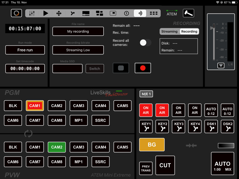Open KEY4 keyer settings

(x=195, y=126)
